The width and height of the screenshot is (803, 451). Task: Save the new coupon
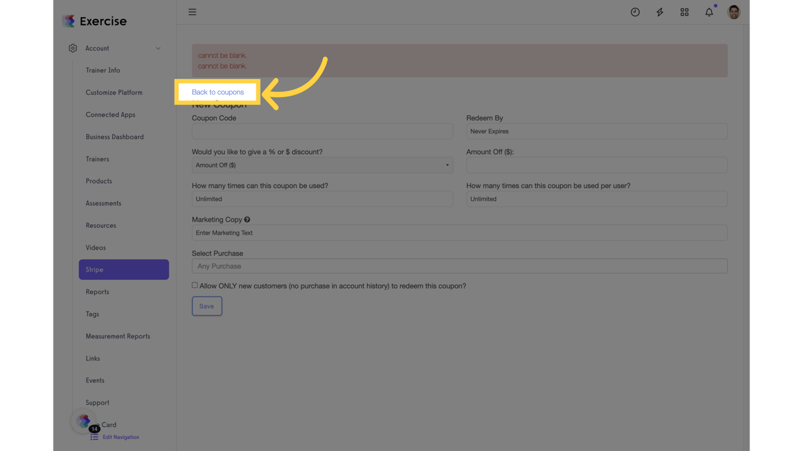[x=207, y=306]
